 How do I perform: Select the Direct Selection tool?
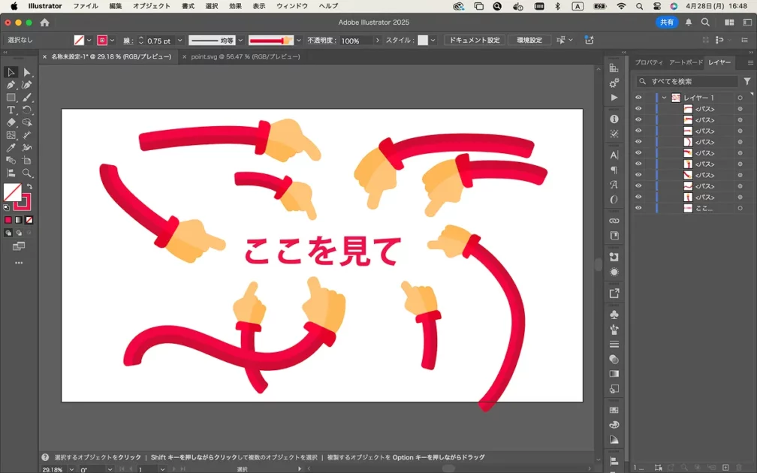[x=27, y=72]
